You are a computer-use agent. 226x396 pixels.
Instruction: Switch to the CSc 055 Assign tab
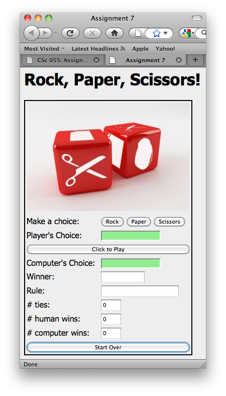click(63, 60)
